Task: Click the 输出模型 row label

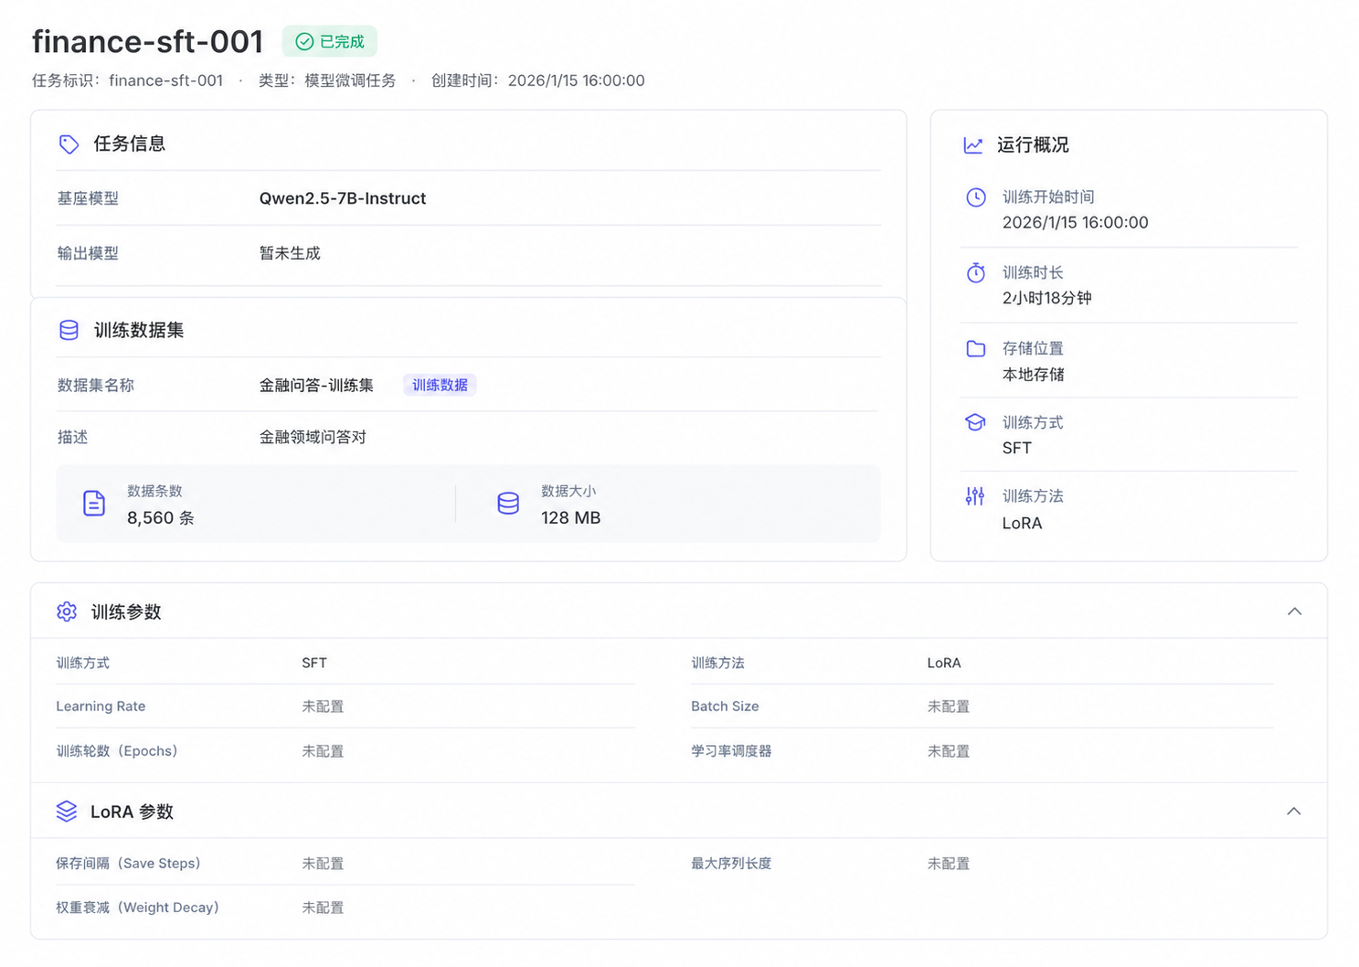Action: coord(88,253)
